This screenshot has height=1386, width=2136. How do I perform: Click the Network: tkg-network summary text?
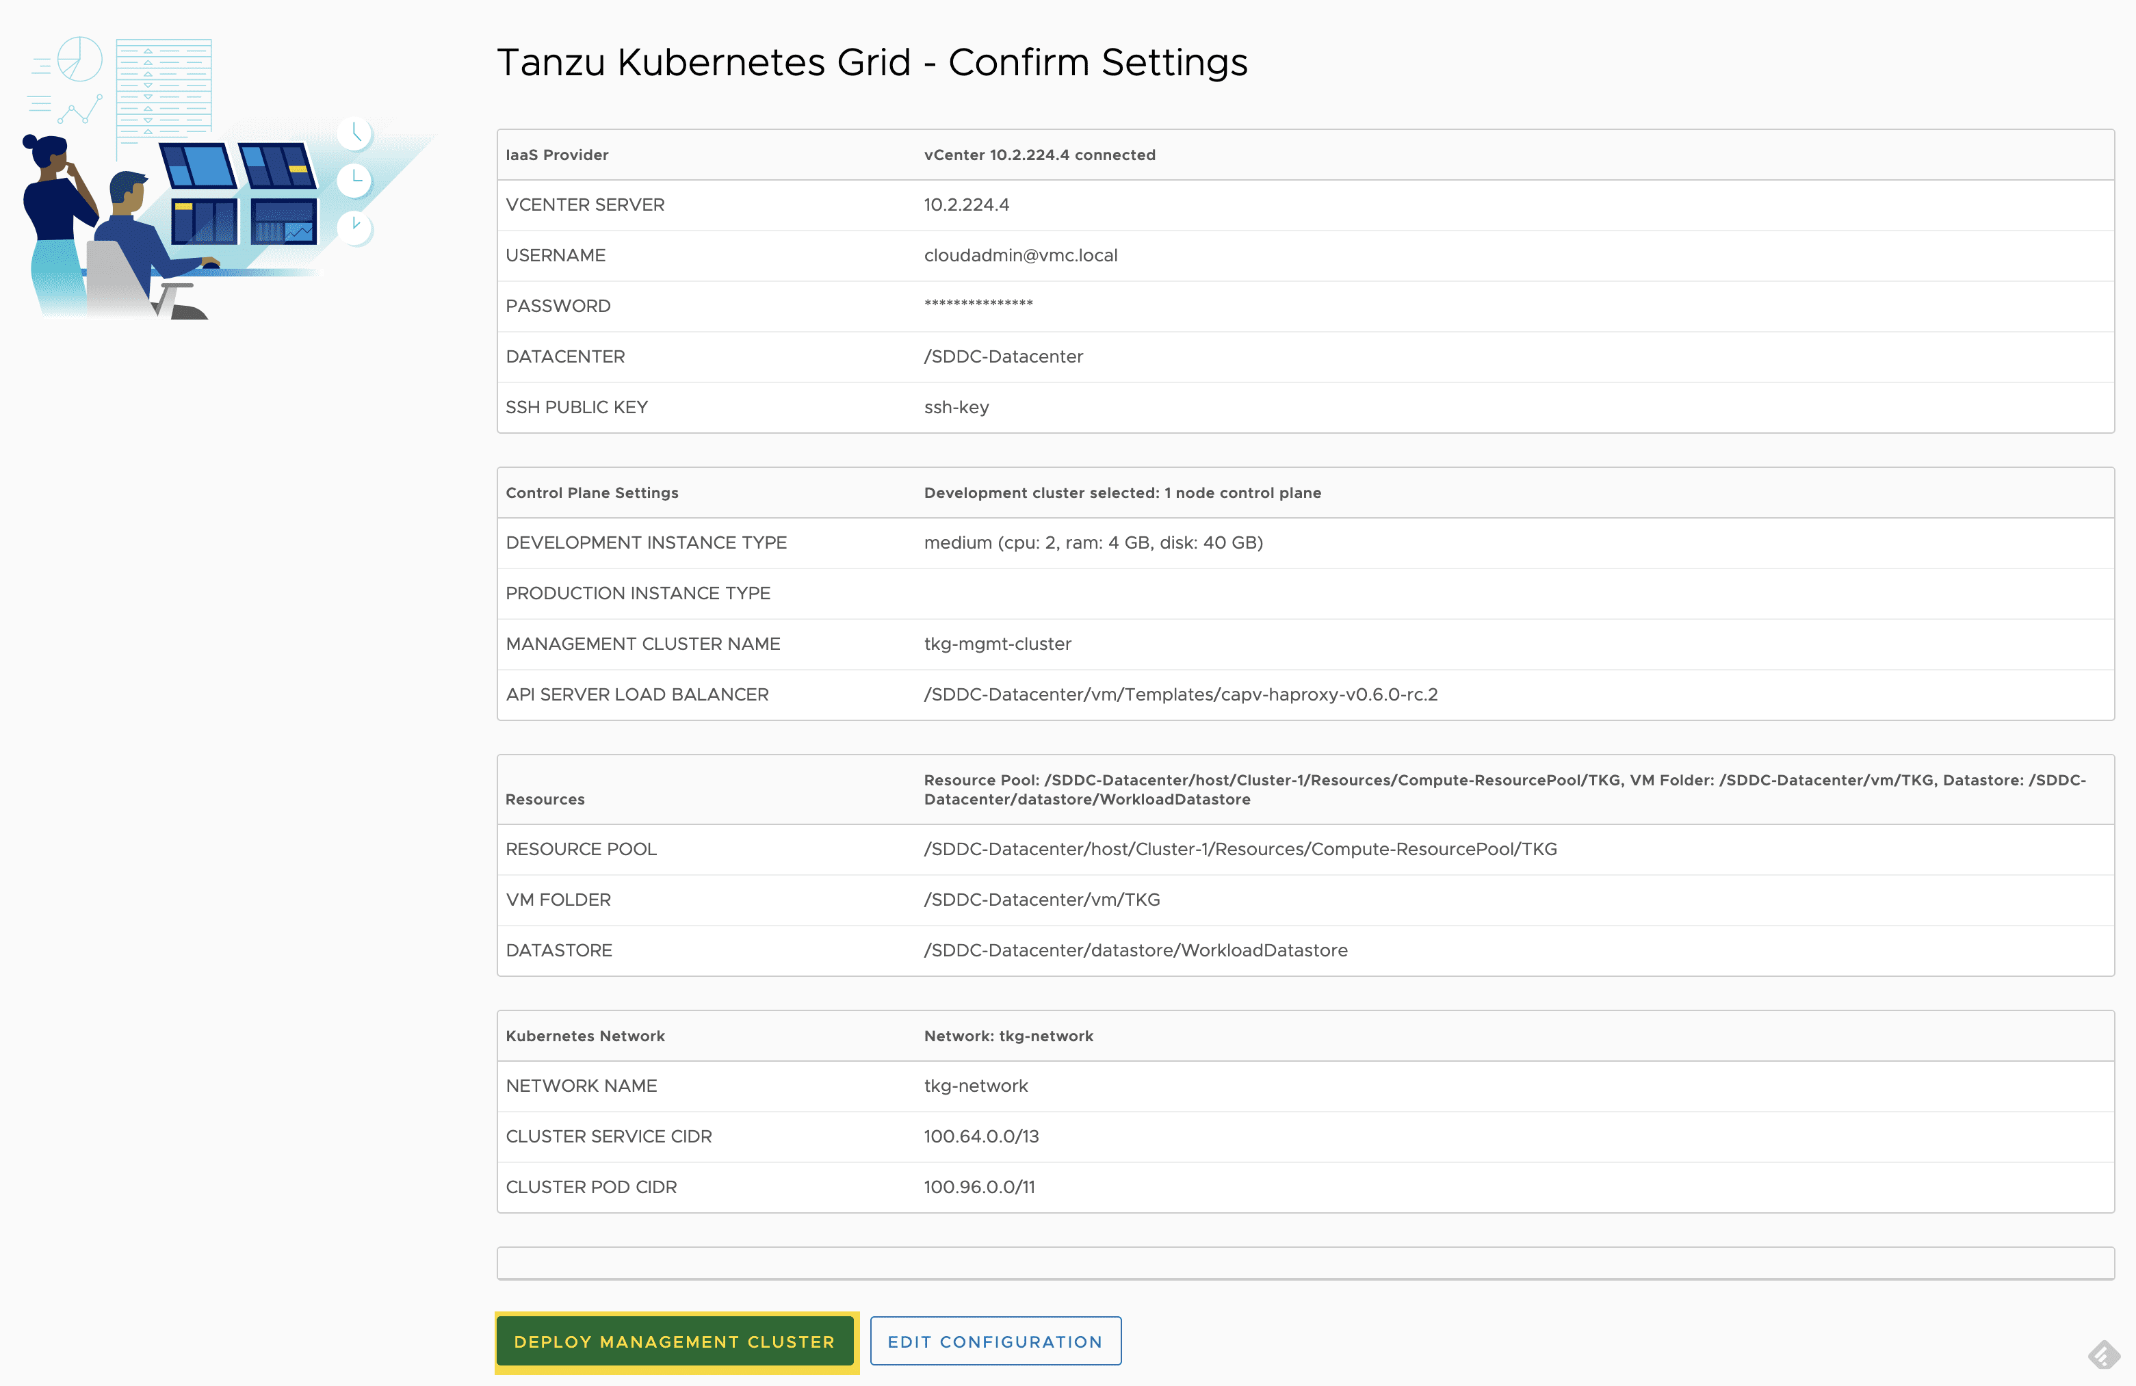(x=1008, y=1035)
